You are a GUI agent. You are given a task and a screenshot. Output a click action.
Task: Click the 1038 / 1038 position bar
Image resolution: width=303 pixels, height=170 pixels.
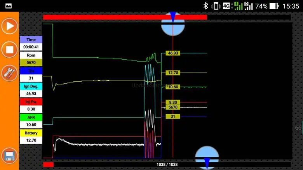pos(167,165)
